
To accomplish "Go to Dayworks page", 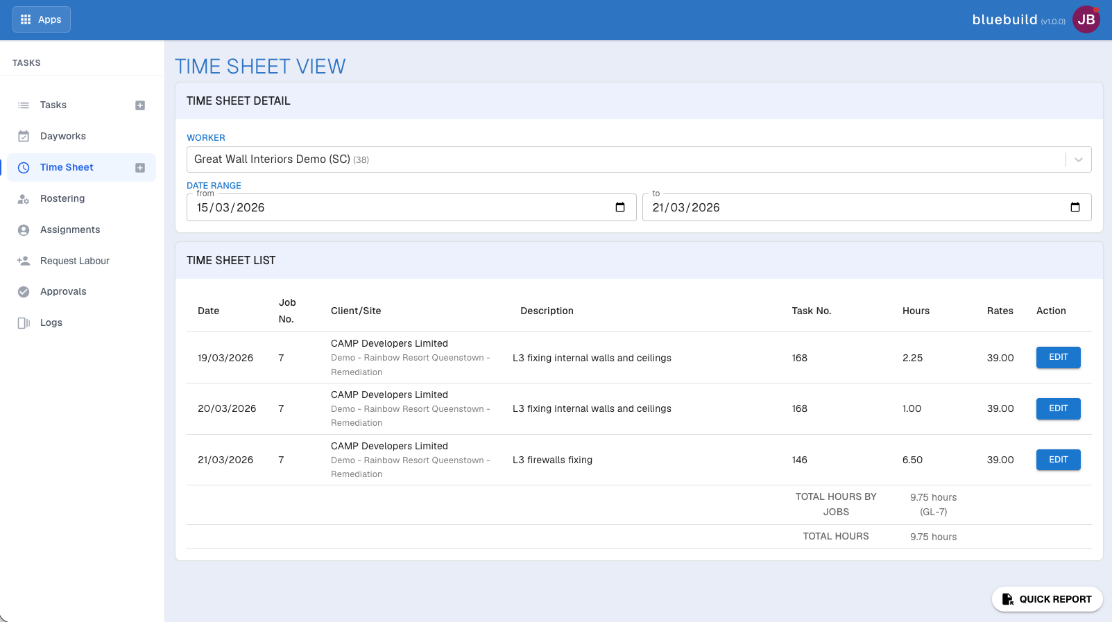I will point(63,137).
